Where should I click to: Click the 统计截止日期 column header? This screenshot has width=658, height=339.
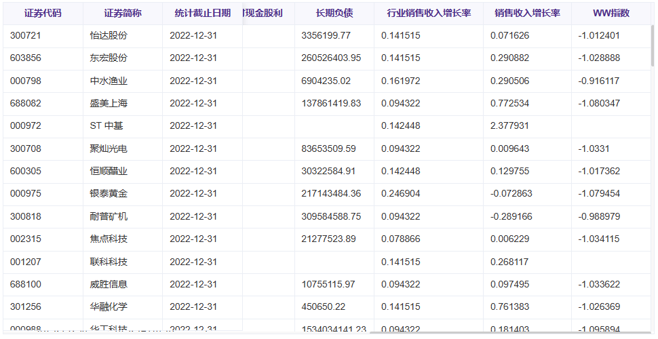coord(203,13)
